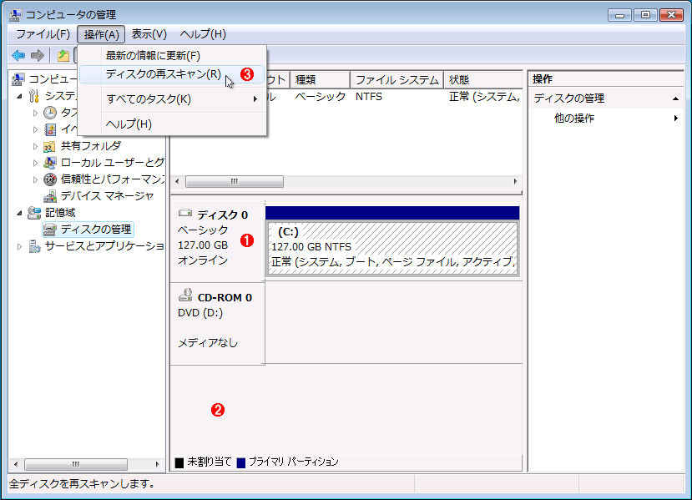Choose ディスクの再スキャン(R) menu entry
Image resolution: width=692 pixels, height=500 pixels.
pos(173,74)
